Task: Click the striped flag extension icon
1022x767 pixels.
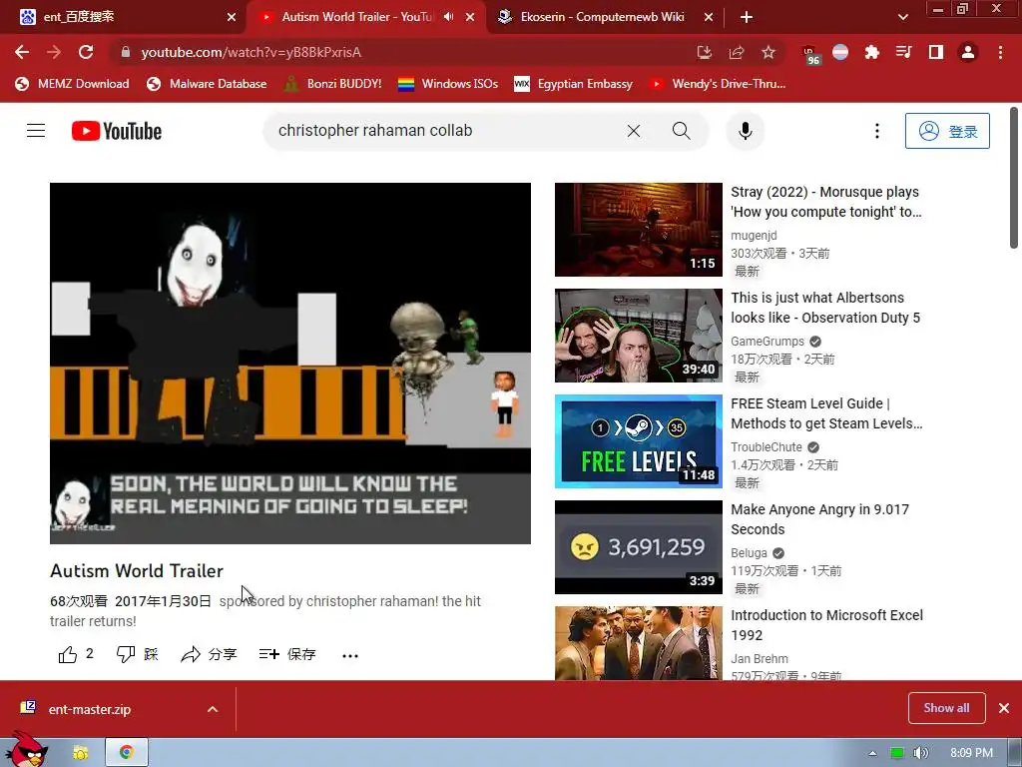Action: pos(840,52)
